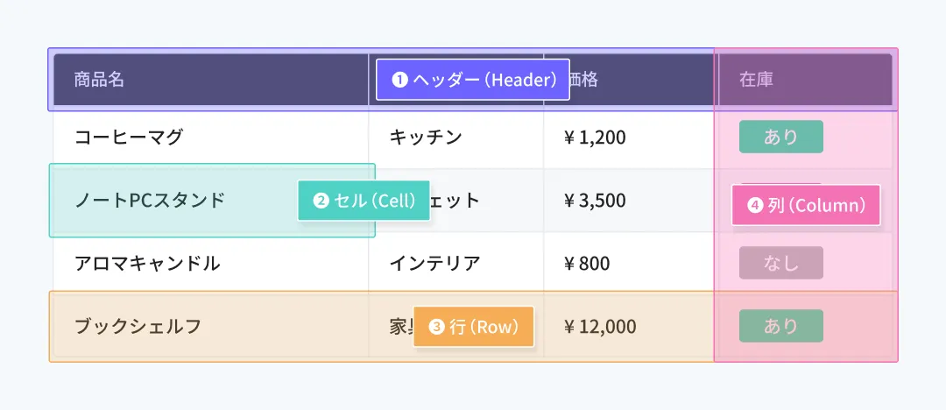The height and width of the screenshot is (410, 946).
Task: Click the ¥12,000 price cell
Action: pos(600,326)
